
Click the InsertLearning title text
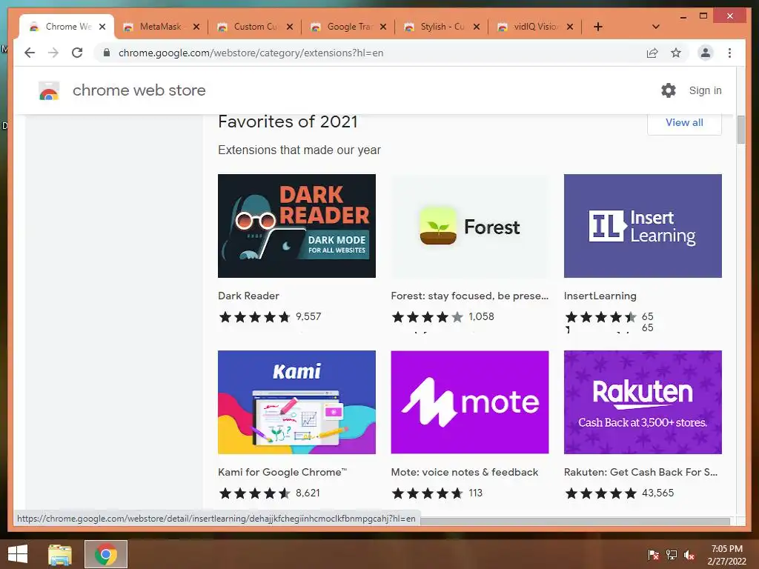(x=600, y=296)
